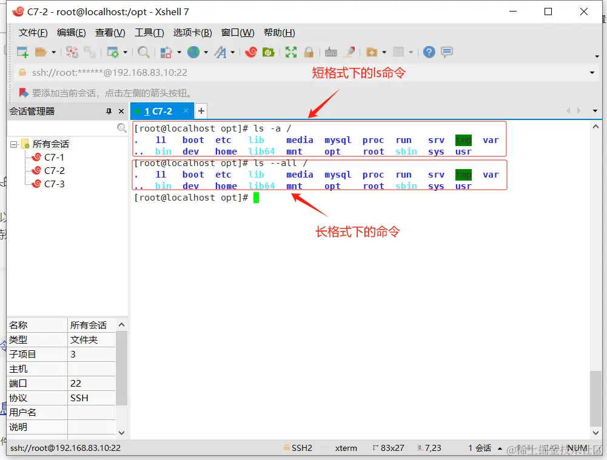Click the Font toolbar icon

(221, 52)
